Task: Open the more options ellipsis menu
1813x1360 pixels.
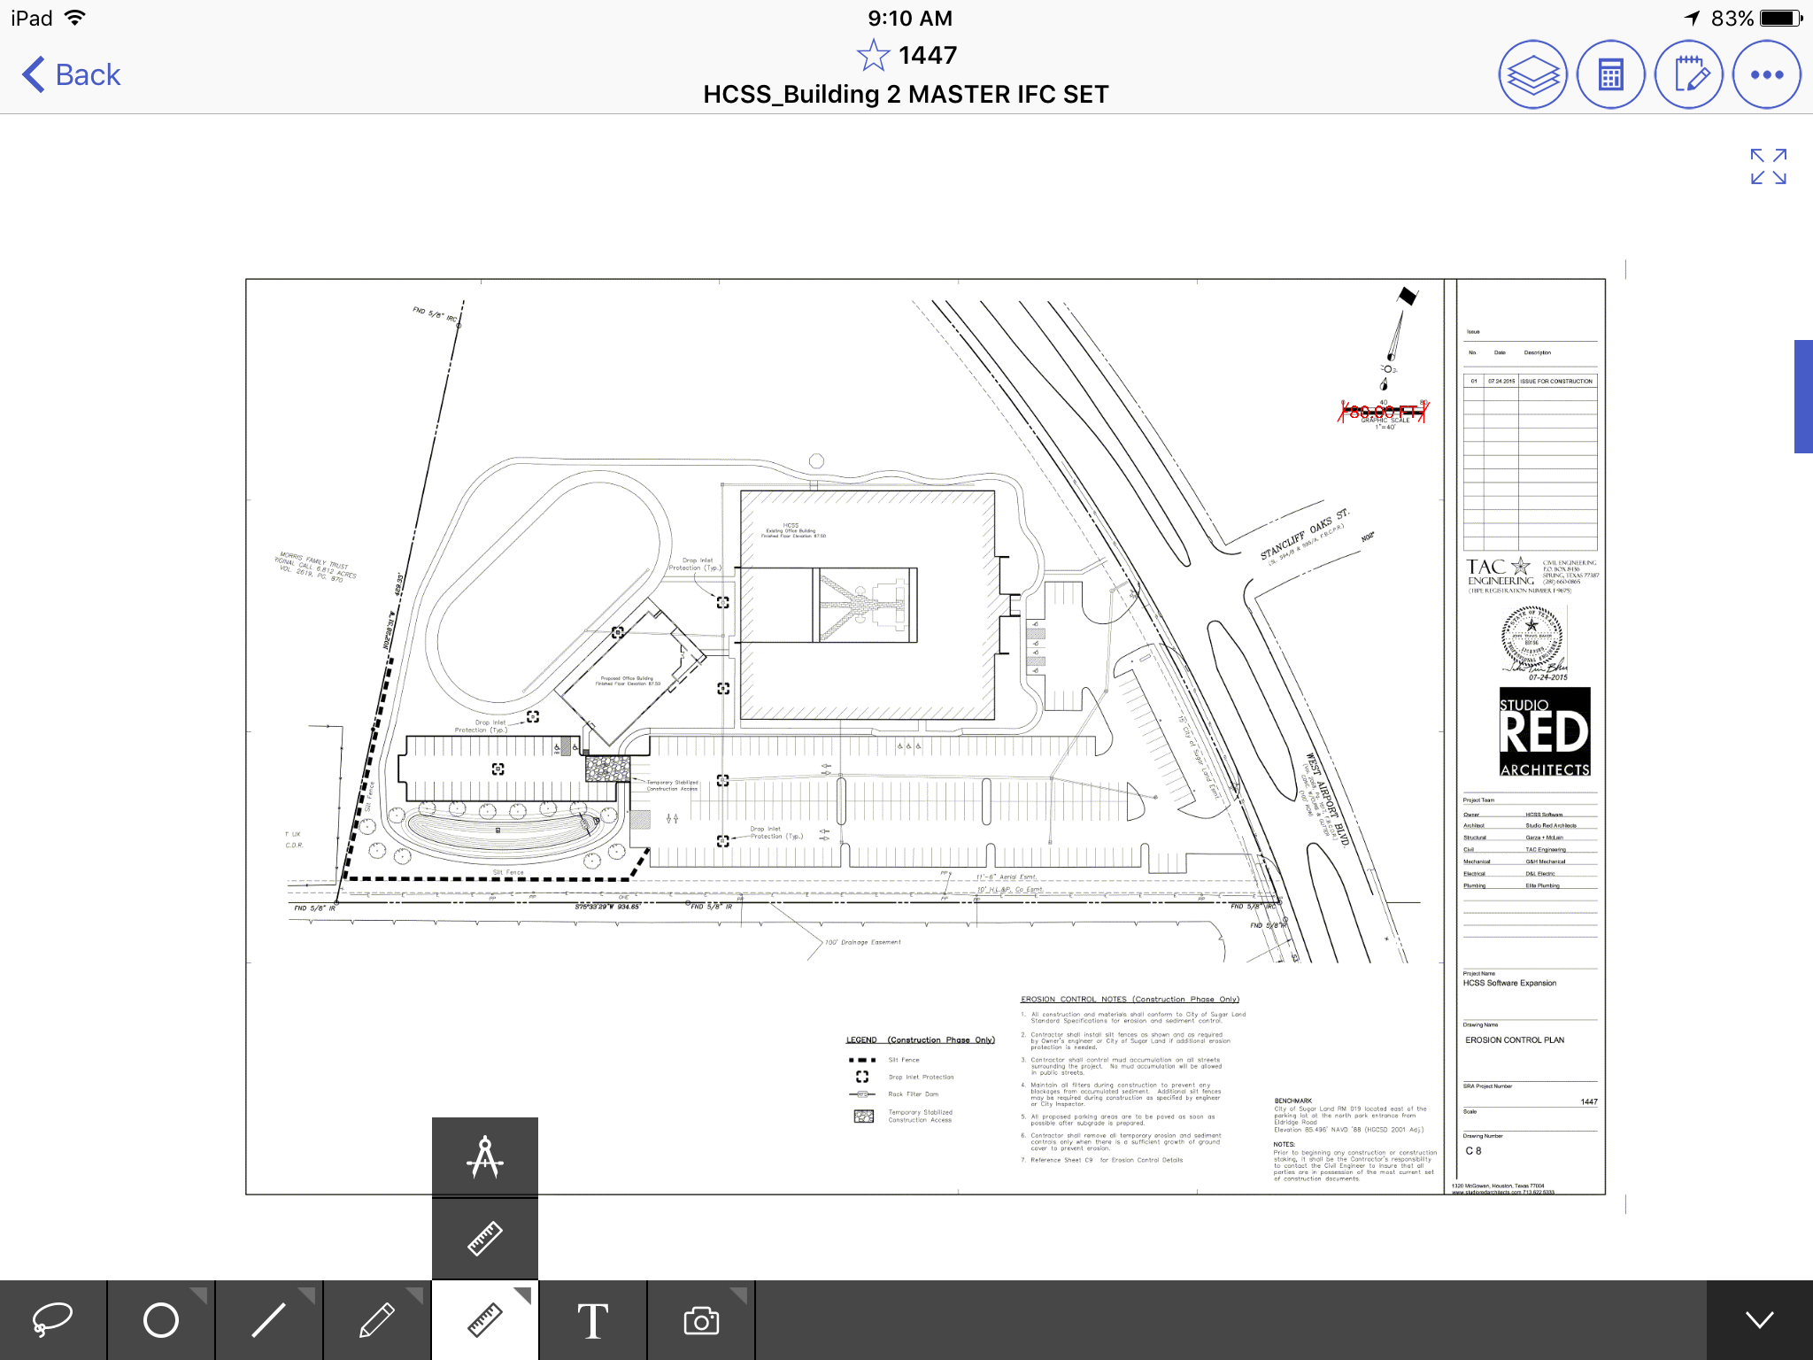Action: click(x=1766, y=75)
